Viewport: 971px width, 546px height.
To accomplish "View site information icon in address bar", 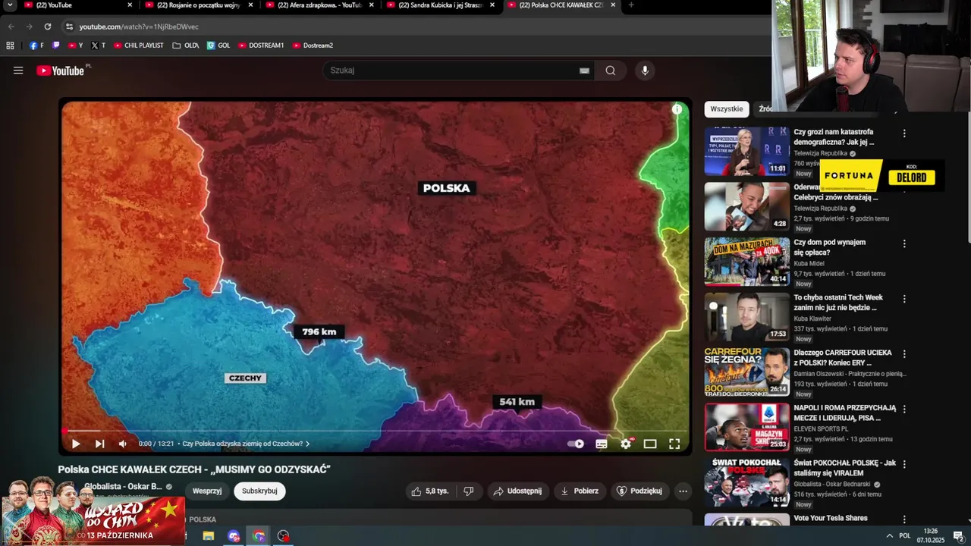I will click(69, 27).
